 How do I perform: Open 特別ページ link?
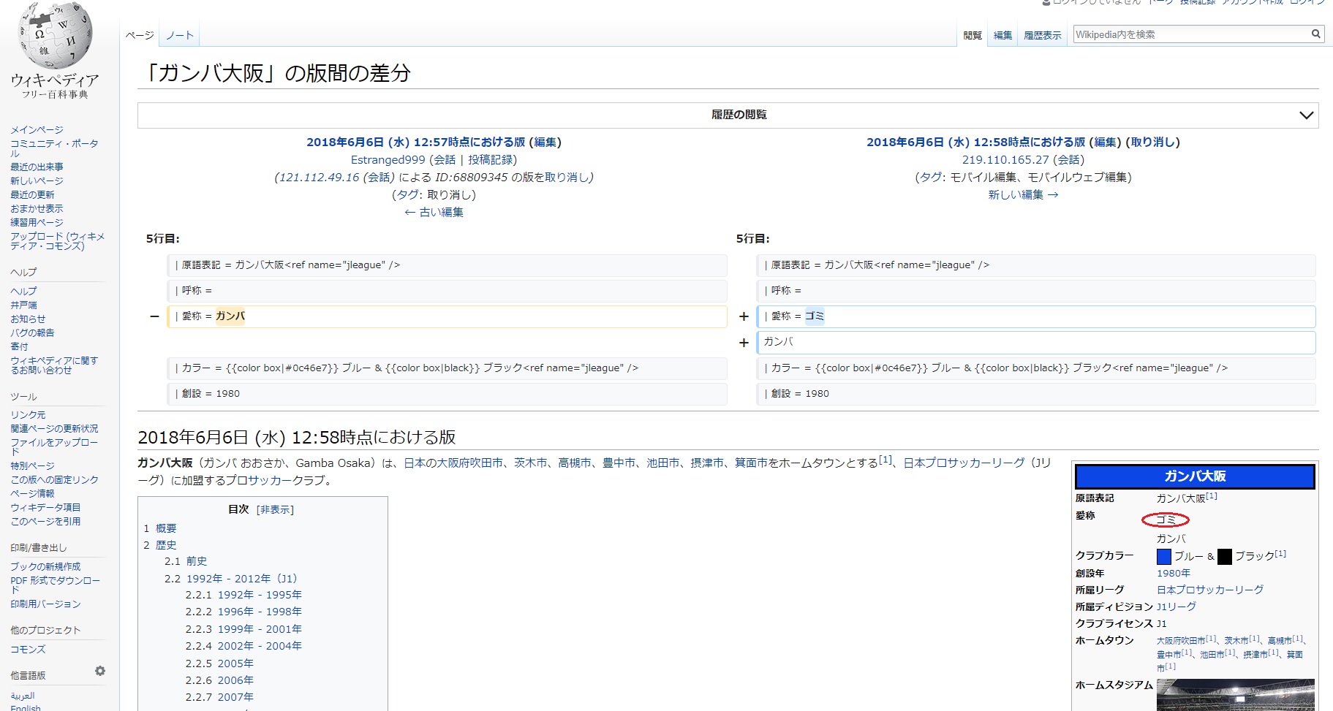click(32, 465)
